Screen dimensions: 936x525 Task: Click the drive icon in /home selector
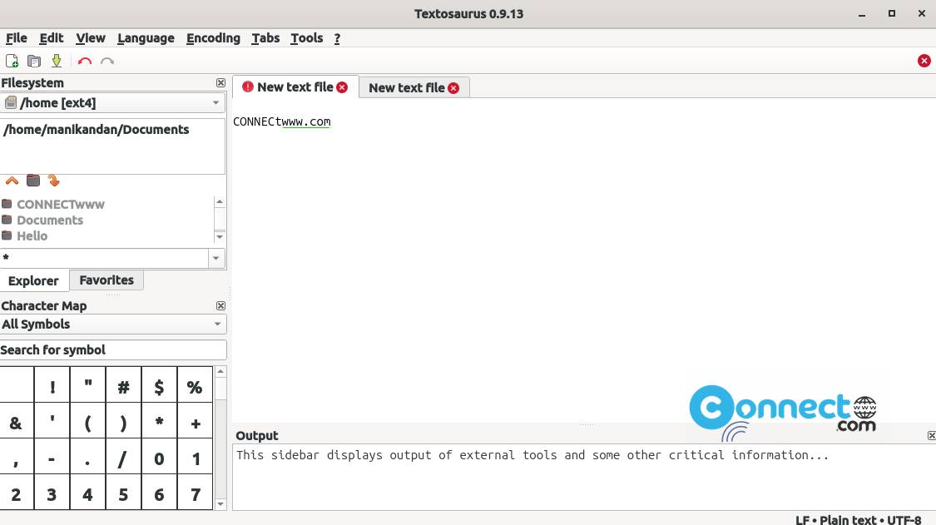point(10,102)
